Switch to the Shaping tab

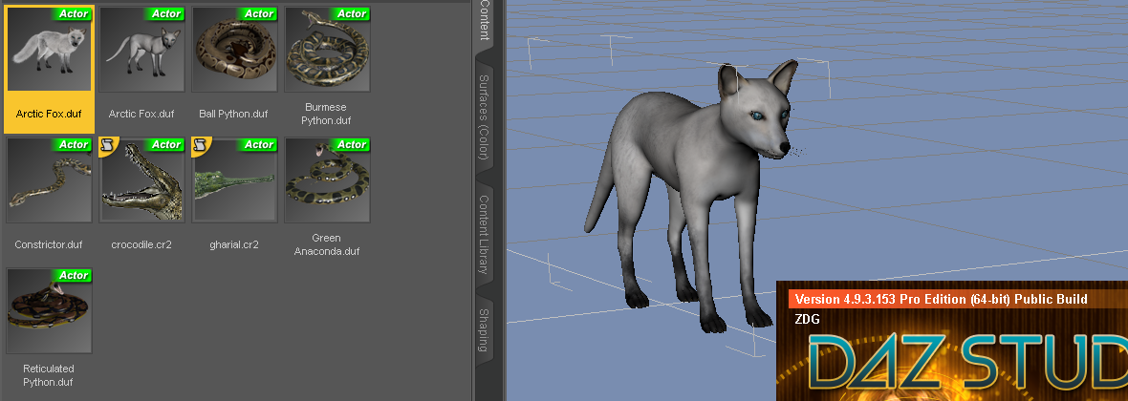coord(484,330)
